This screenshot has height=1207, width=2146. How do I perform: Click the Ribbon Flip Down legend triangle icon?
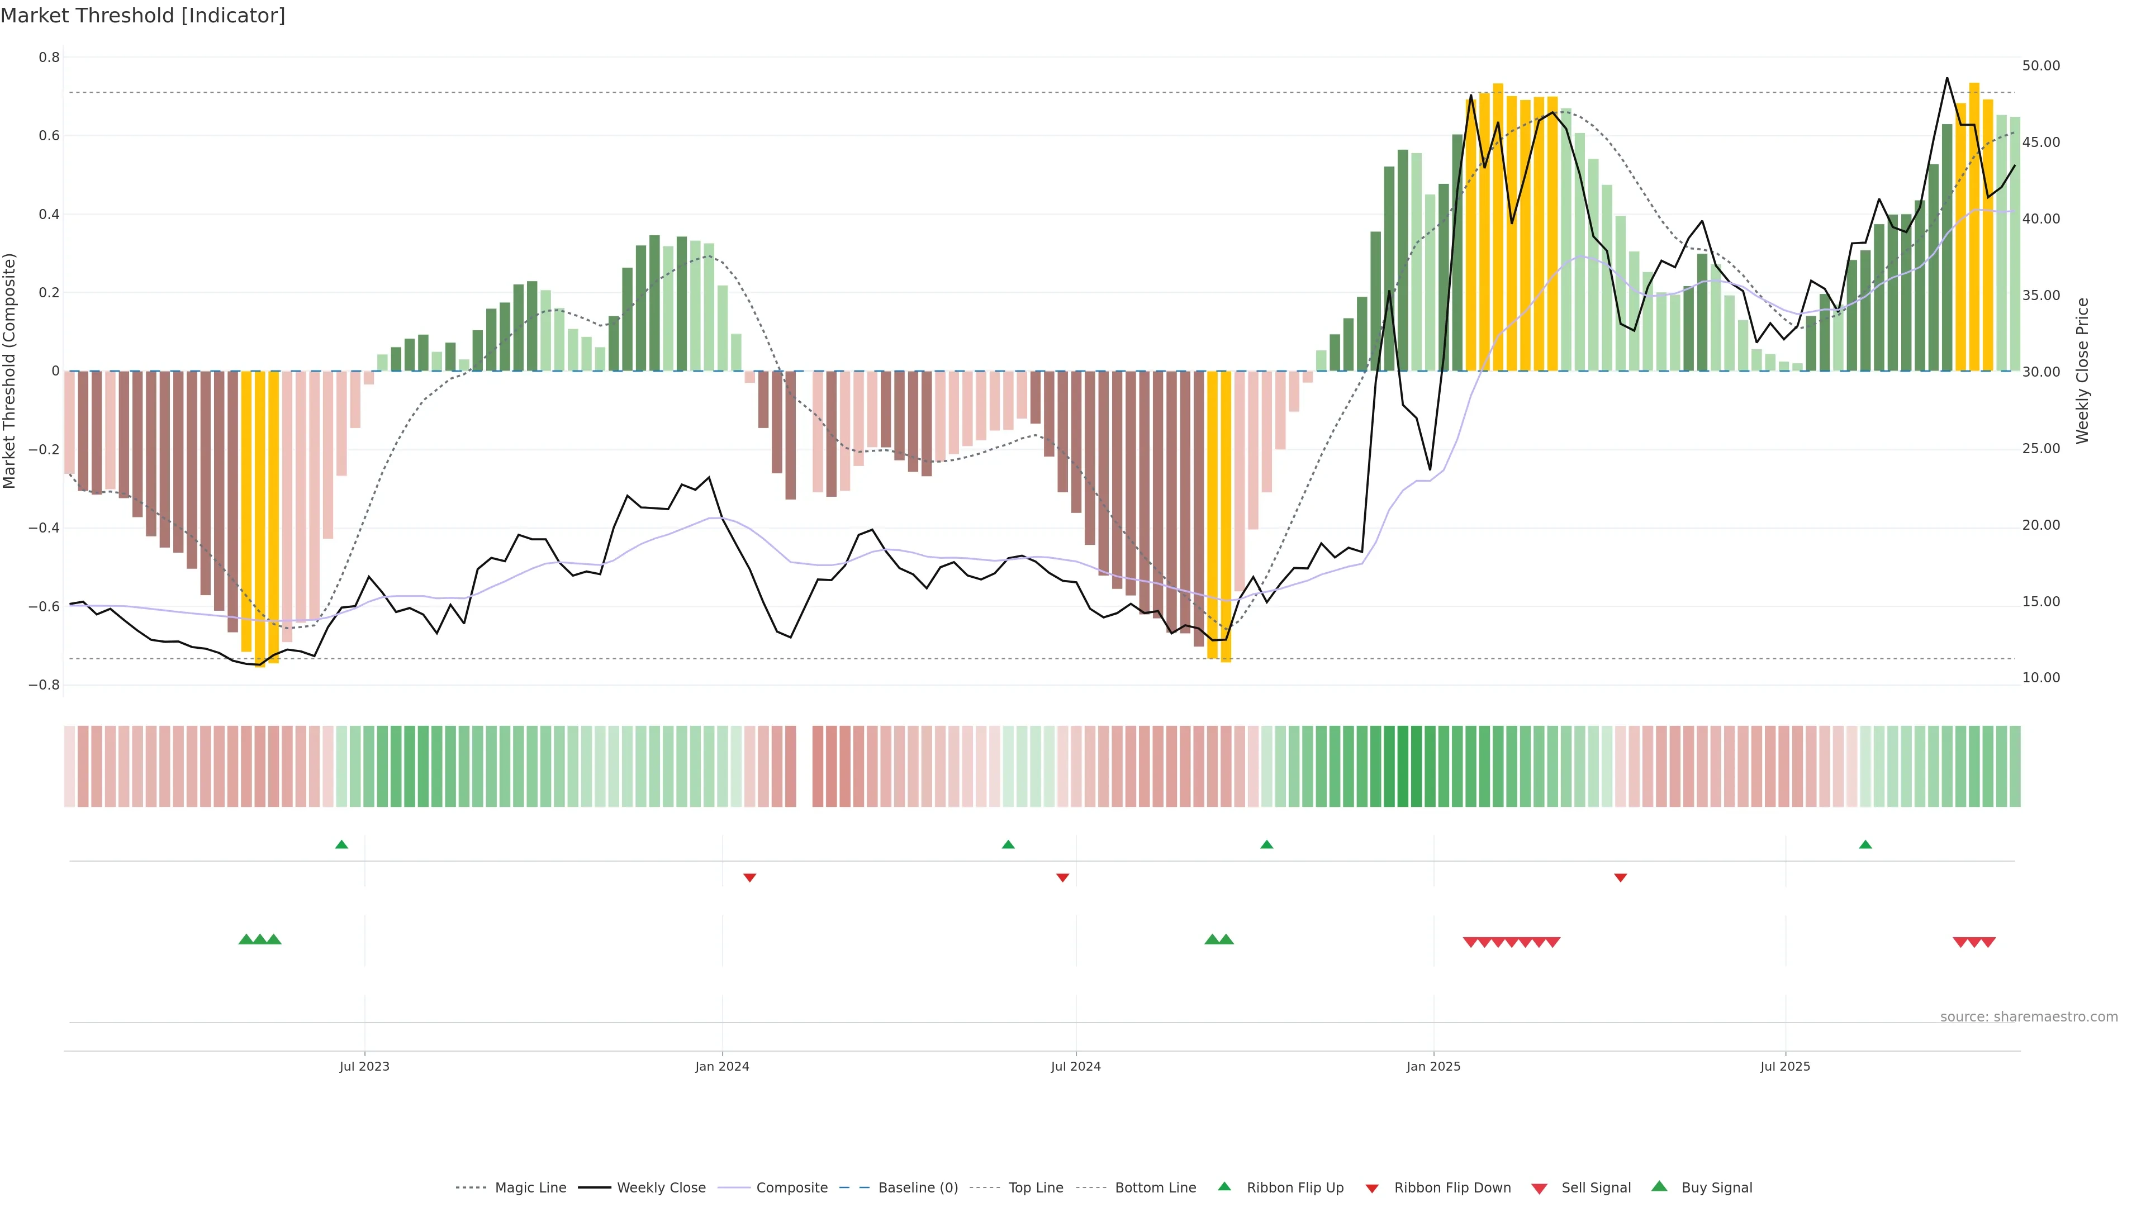(1372, 1189)
